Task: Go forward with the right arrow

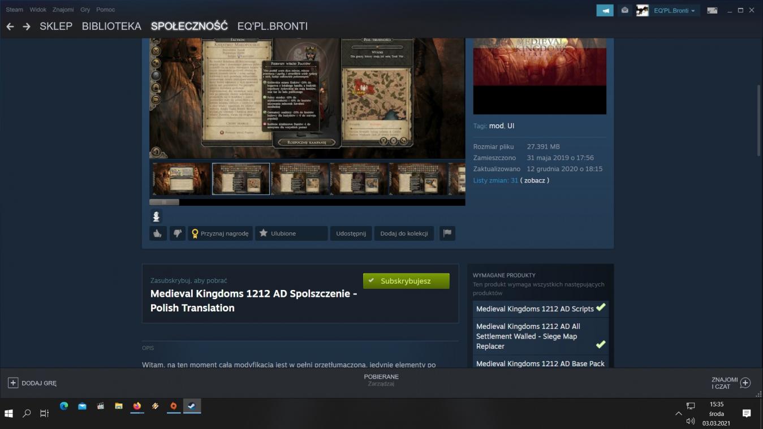Action: coord(27,27)
